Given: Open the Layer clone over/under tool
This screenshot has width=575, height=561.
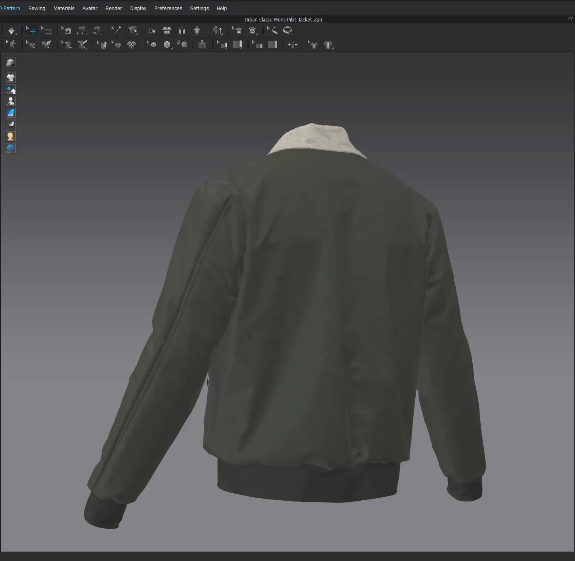Looking at the screenshot, I should [217, 31].
